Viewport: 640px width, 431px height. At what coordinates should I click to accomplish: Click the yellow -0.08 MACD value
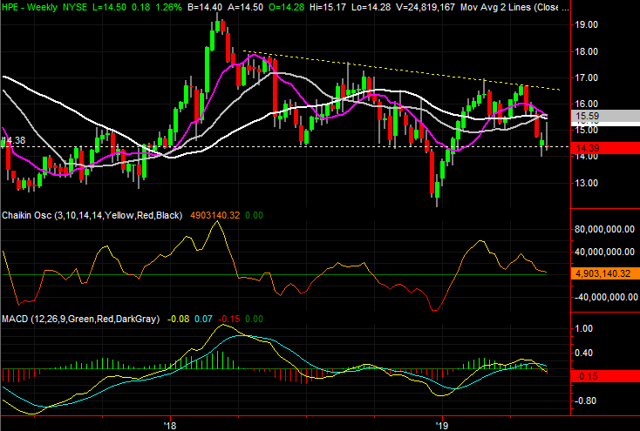176,320
